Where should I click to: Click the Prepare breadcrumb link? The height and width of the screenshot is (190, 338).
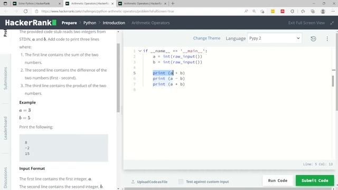pos(69,23)
